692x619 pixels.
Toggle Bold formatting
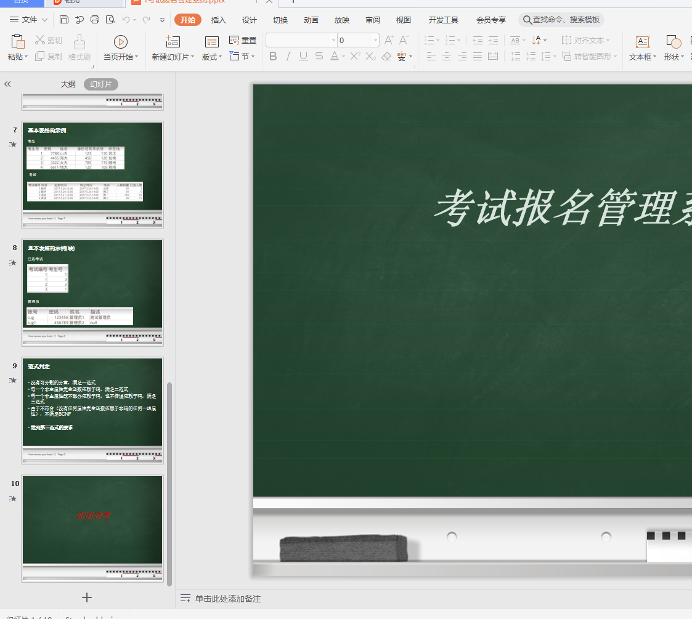coord(273,56)
